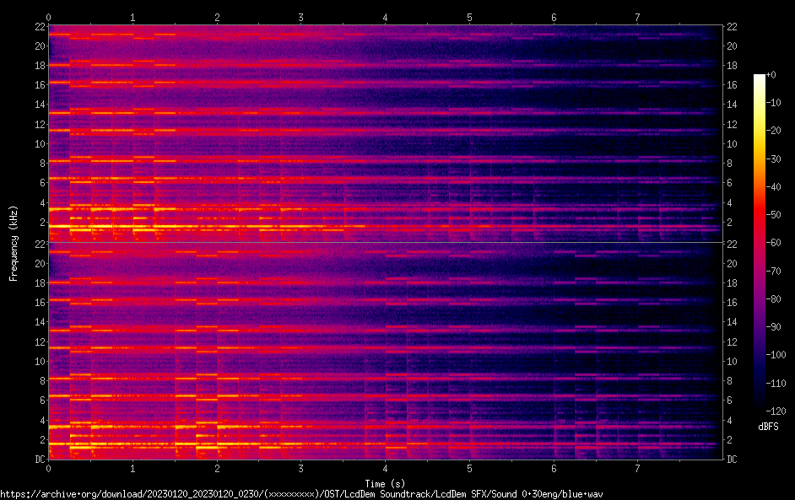The width and height of the screenshot is (795, 500).
Task: Click the 'Time (s)' axis label
Action: tap(385, 484)
